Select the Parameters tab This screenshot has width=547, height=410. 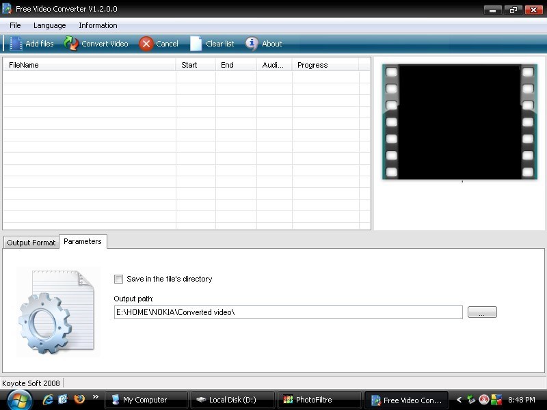[83, 241]
